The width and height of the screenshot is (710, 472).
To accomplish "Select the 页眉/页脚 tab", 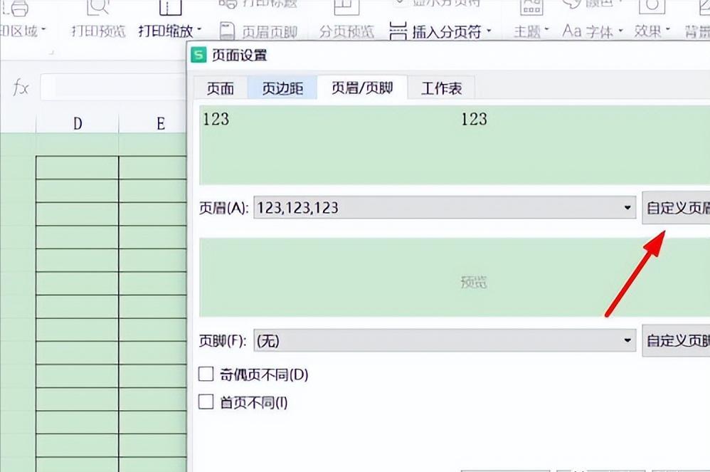I will (362, 88).
